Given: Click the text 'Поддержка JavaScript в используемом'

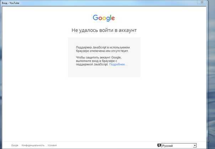Looking at the screenshot, I should click(103, 47).
